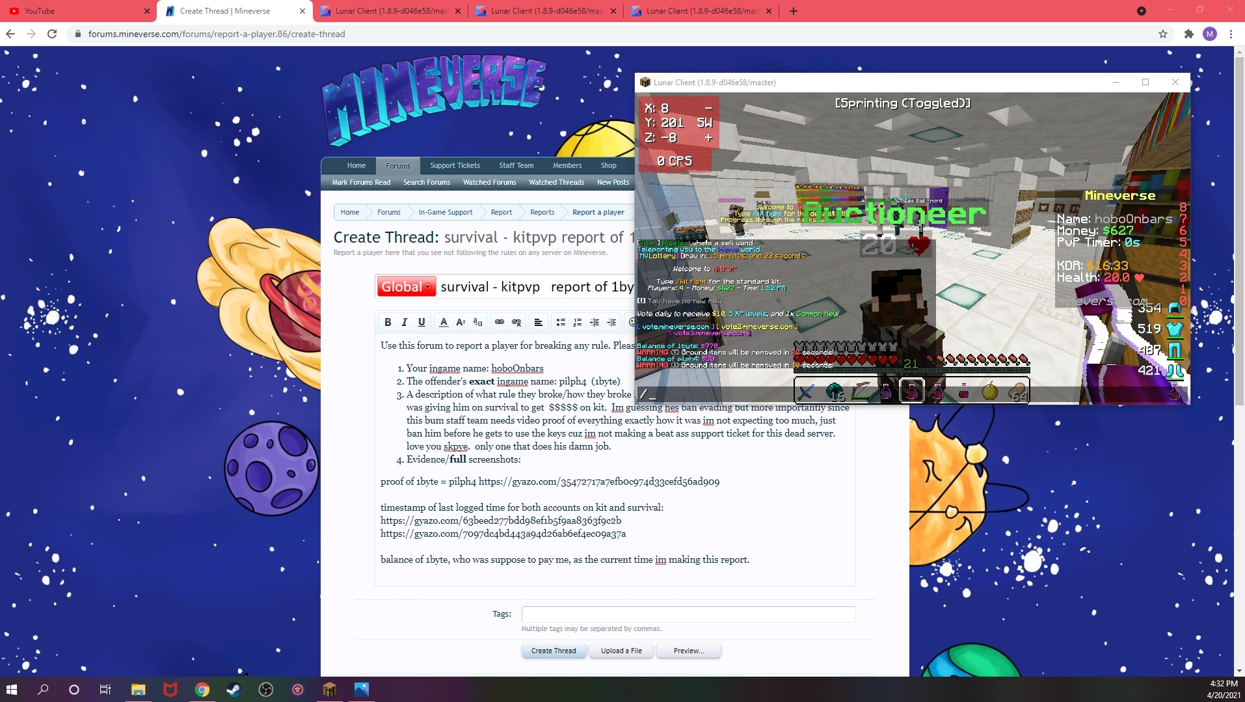
Task: Open a new browser tab
Action: (794, 11)
